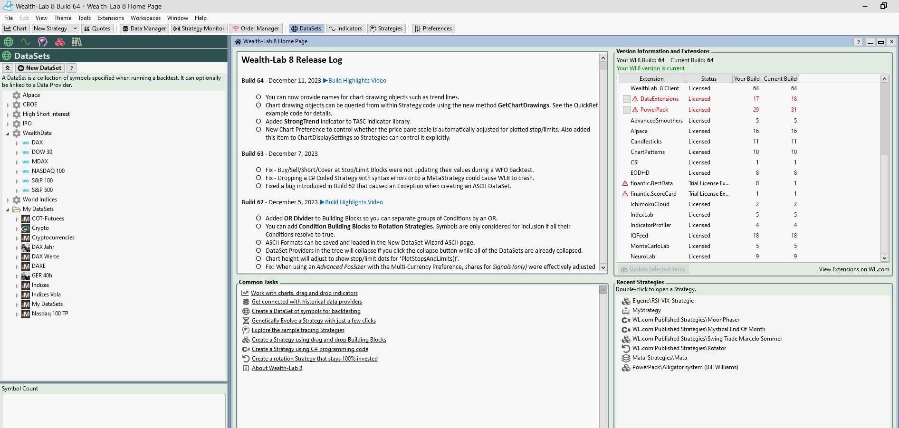Open the Extensions menu

click(x=111, y=18)
